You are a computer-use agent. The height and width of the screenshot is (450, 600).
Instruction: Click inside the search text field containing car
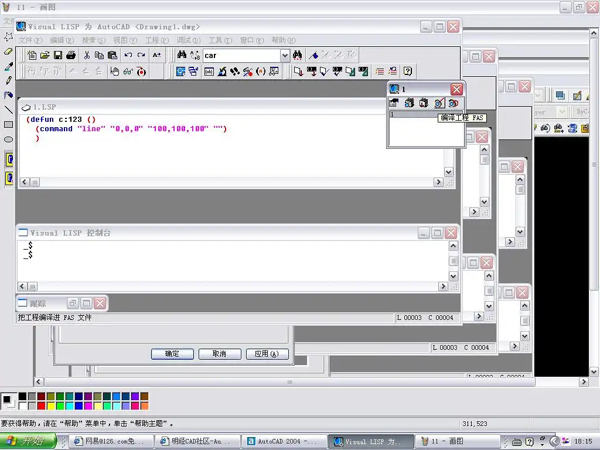(242, 56)
